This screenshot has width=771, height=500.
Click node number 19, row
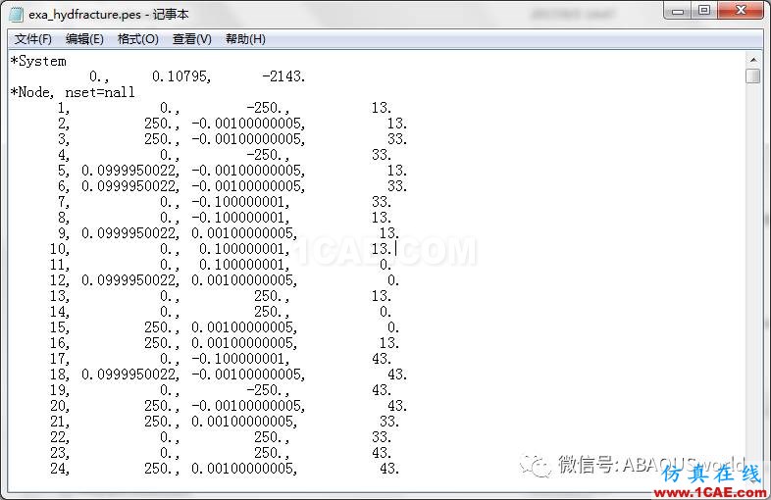coord(221,390)
